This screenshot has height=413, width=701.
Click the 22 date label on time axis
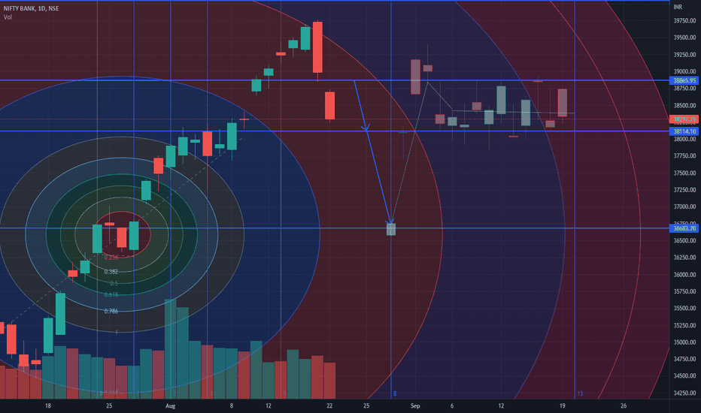point(329,405)
